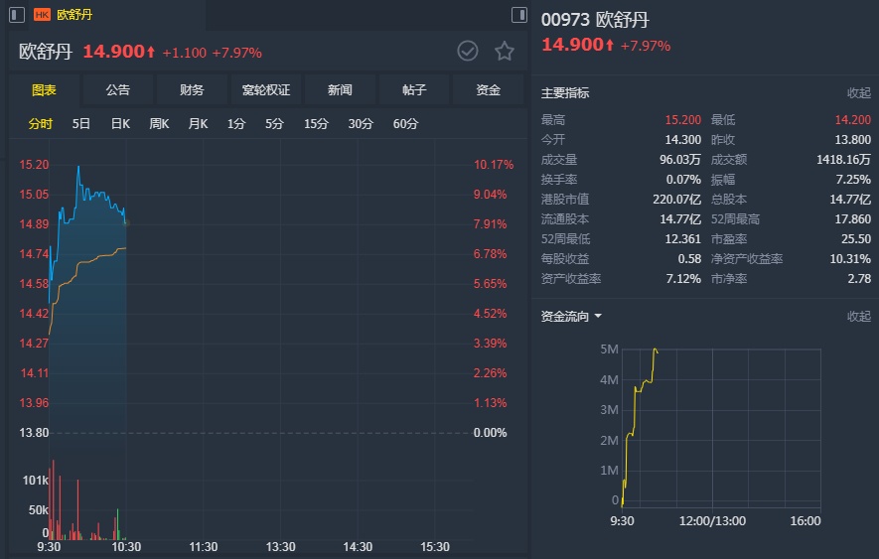The width and height of the screenshot is (879, 559).
Task: Toggle the left sidebar panel icon
Action: pyautogui.click(x=17, y=15)
